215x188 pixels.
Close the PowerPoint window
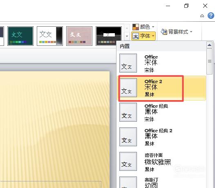(x=205, y=6)
